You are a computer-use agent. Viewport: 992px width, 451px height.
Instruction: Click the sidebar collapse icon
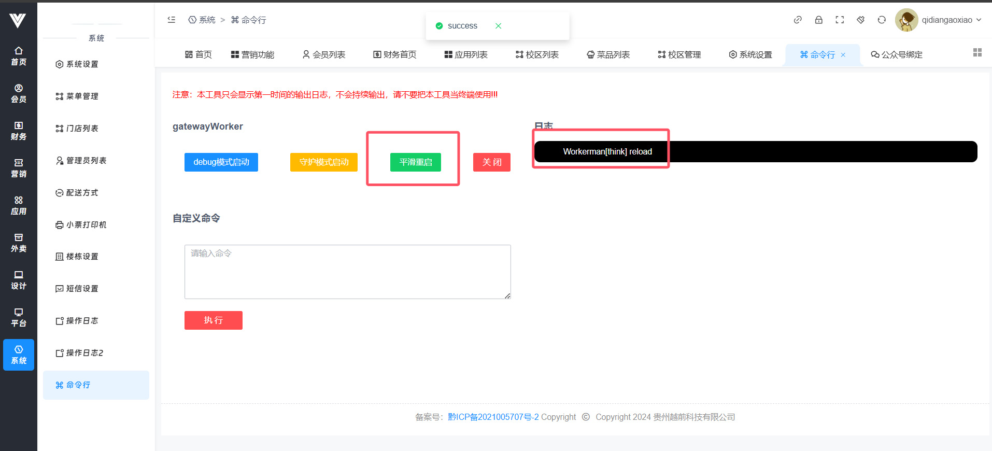coord(172,20)
